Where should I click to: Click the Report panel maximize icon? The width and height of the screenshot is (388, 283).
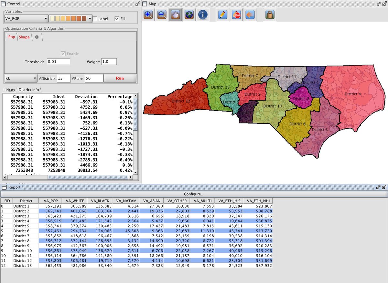[x=384, y=187]
